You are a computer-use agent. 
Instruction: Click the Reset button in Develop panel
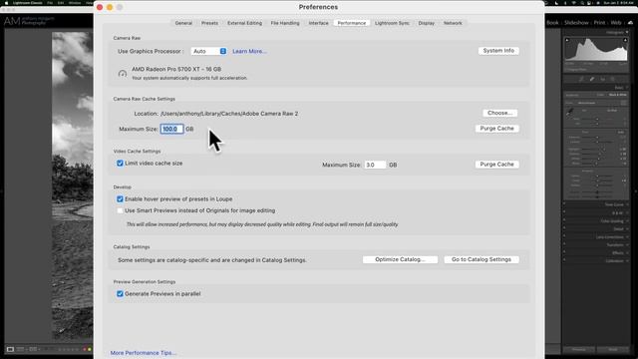coord(613,349)
